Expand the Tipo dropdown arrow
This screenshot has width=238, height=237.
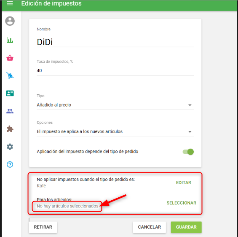pos(190,105)
